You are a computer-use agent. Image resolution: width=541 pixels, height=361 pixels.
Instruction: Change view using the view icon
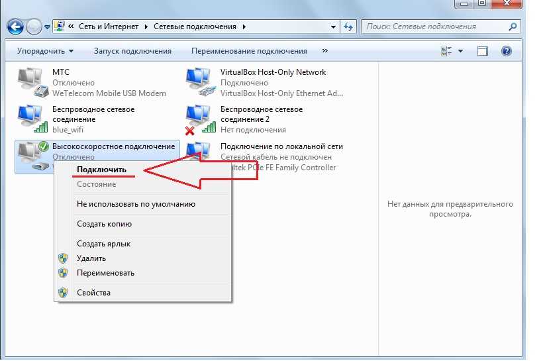coord(446,51)
